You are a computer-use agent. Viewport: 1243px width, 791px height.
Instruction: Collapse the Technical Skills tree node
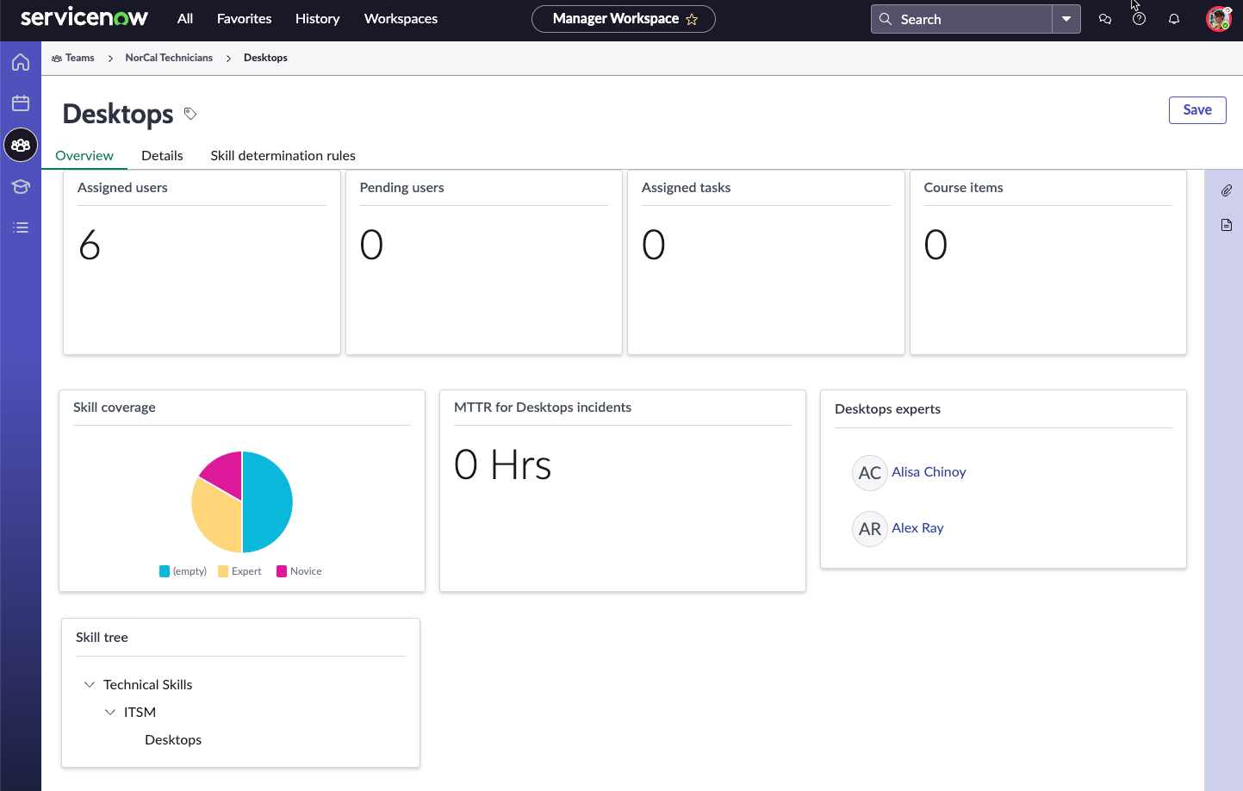point(90,684)
